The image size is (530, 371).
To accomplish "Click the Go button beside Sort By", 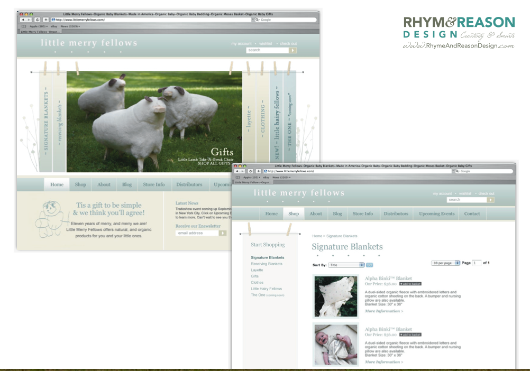I will coord(369,265).
